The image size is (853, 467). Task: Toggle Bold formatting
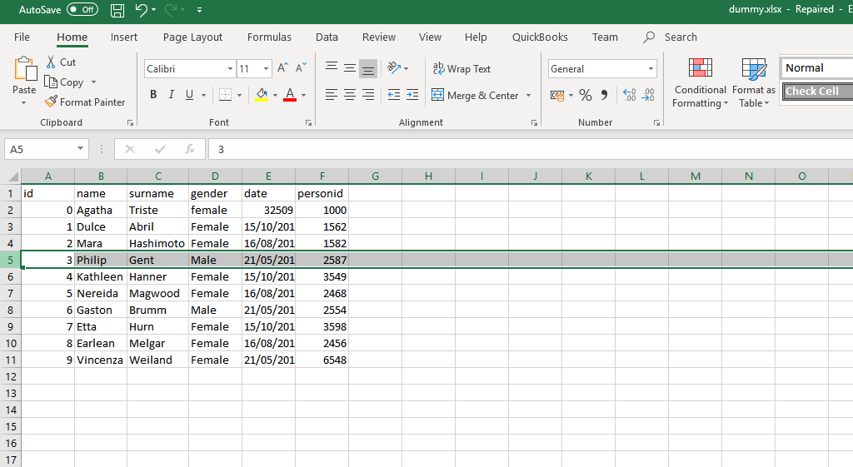click(153, 95)
